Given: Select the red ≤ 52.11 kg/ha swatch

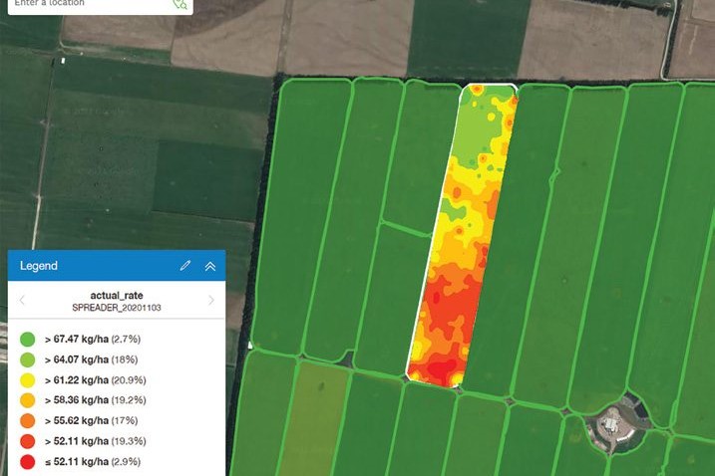Looking at the screenshot, I should coord(27,462).
